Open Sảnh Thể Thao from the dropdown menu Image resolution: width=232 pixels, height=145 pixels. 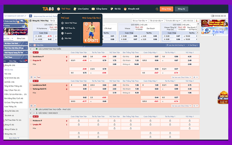[x=70, y=23]
